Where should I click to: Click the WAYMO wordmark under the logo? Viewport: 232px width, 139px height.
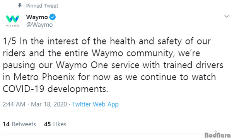(x=13, y=25)
